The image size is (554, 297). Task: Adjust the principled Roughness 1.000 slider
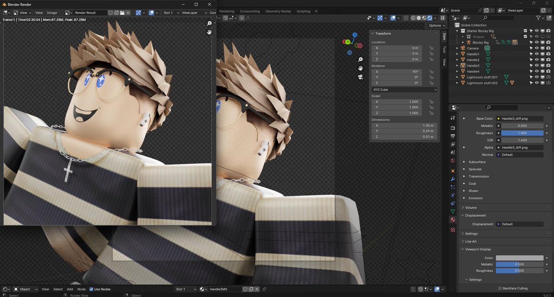click(x=522, y=133)
